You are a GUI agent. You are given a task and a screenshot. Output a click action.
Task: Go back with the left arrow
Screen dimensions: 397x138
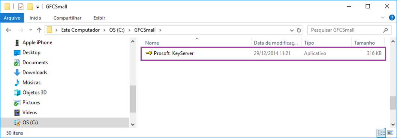pos(9,30)
